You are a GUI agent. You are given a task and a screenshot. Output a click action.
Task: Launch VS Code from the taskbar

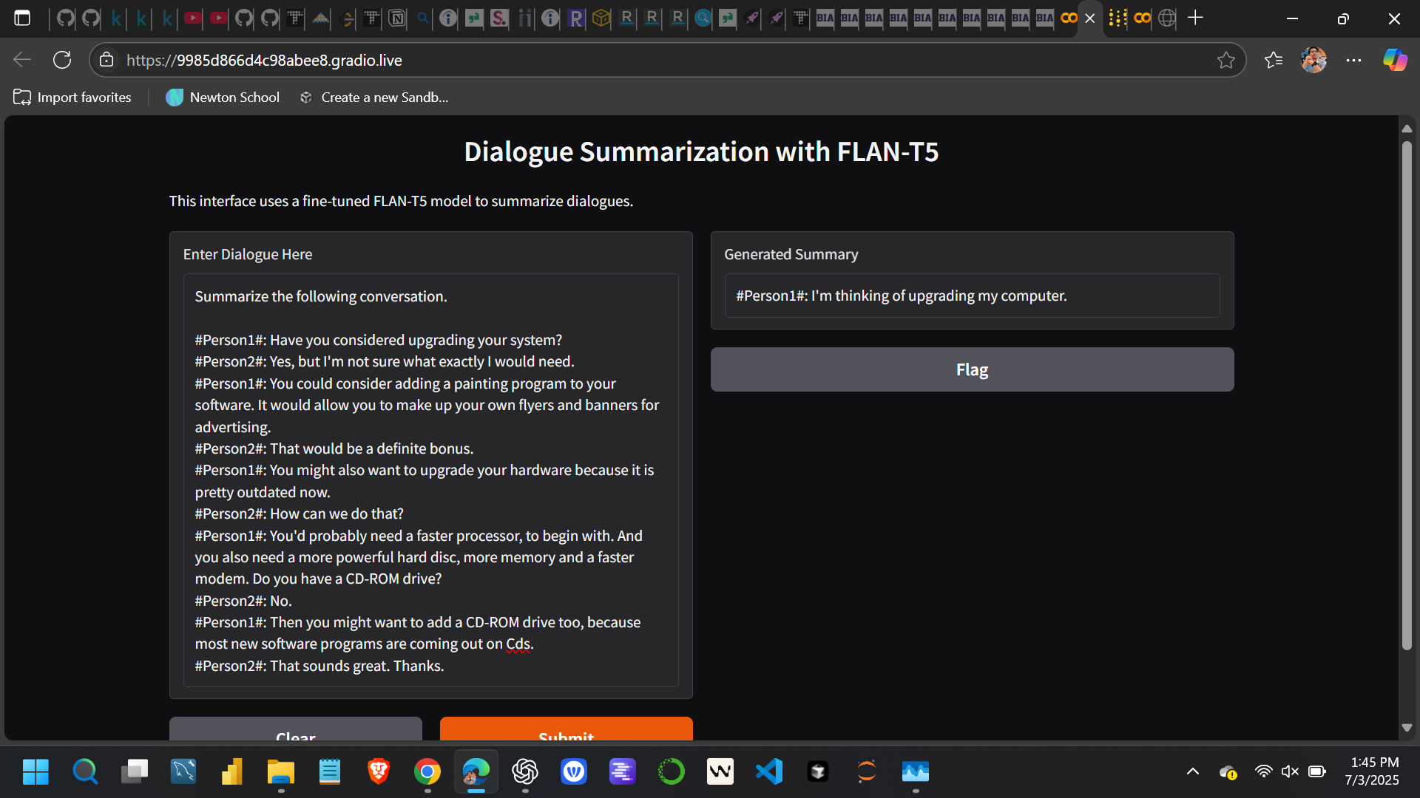pyautogui.click(x=769, y=771)
